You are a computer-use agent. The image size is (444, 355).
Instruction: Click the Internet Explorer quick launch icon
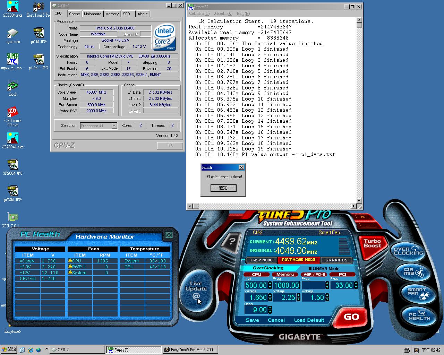coord(31,350)
